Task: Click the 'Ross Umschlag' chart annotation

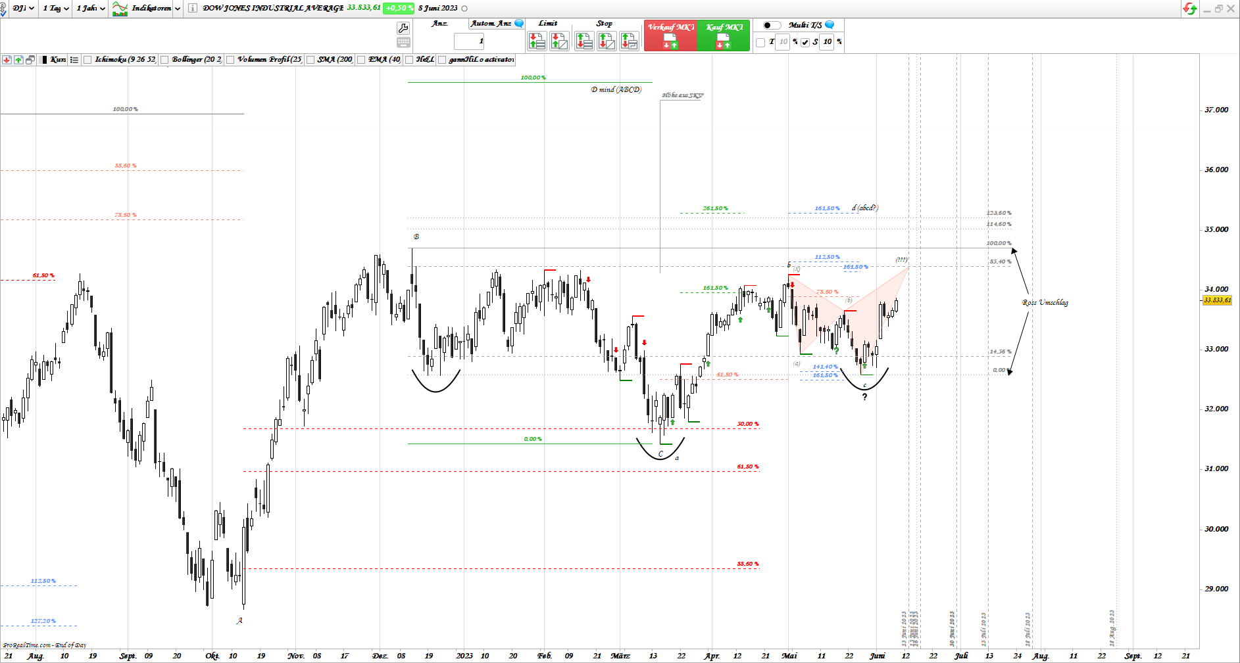Action: pyautogui.click(x=1045, y=303)
